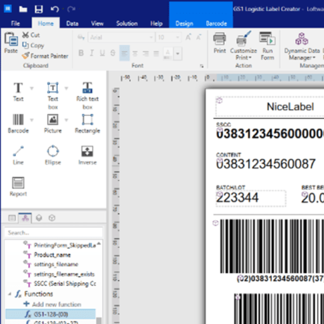Select the Product_name variable
This screenshot has height=324, width=324.
52,255
